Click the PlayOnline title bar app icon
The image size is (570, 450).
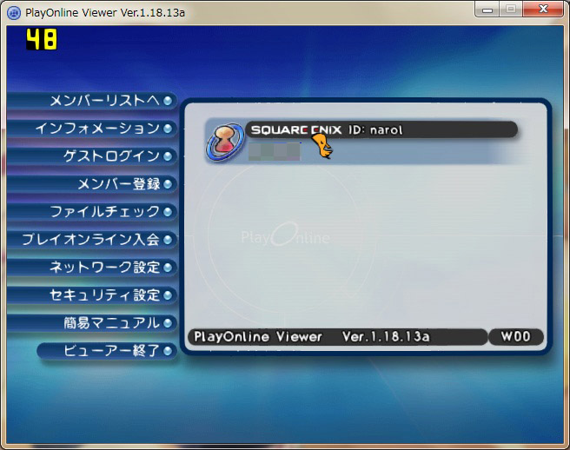(x=14, y=13)
